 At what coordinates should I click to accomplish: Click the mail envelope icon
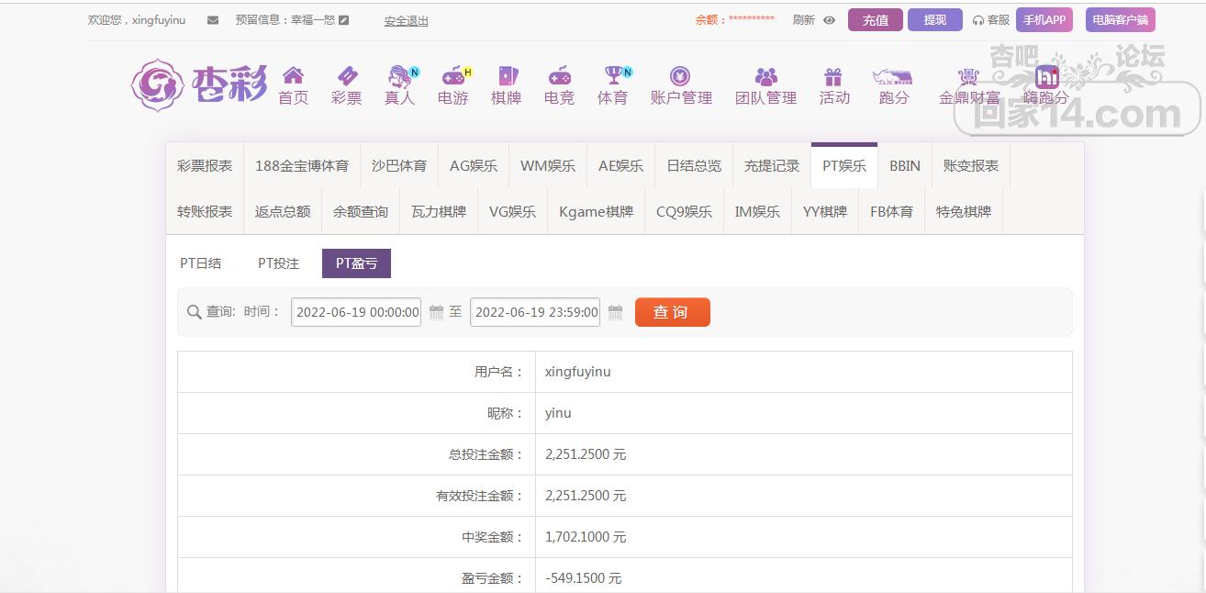coord(213,20)
